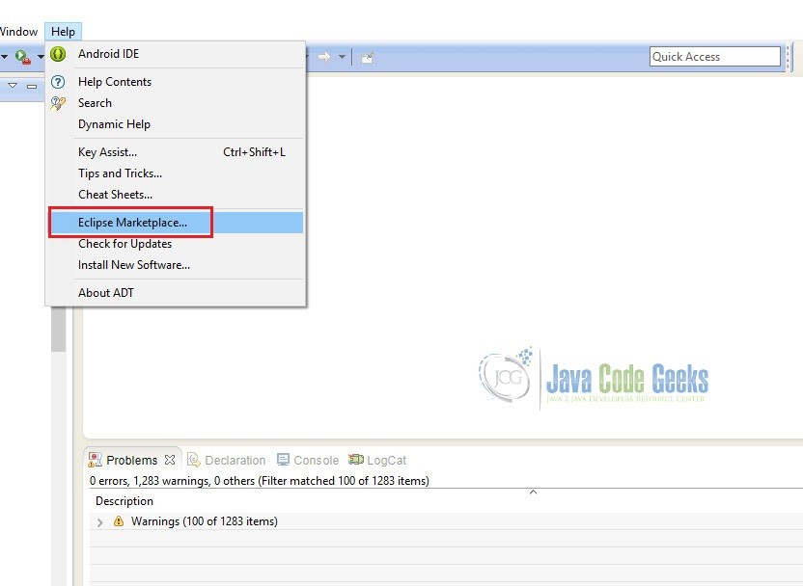Click the Run with toolbox icon
Image resolution: width=803 pixels, height=586 pixels.
(x=22, y=57)
